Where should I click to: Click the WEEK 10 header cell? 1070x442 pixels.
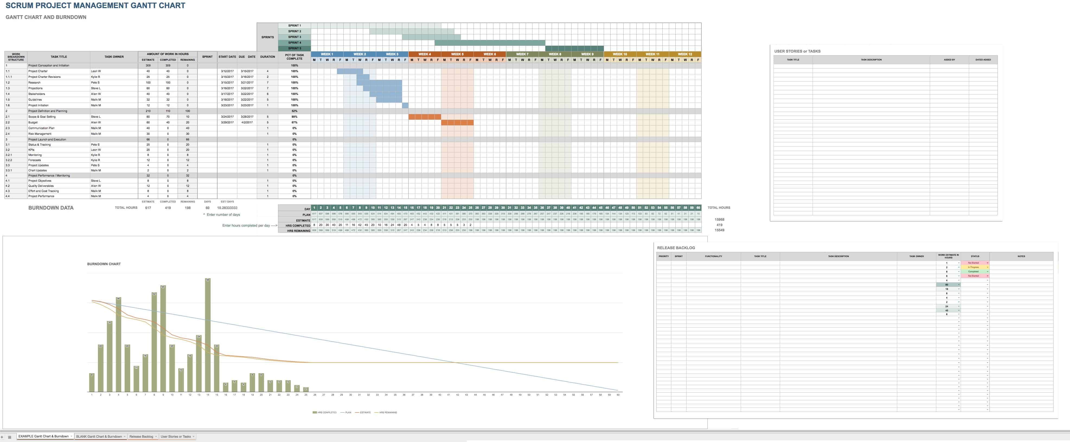tap(620, 54)
